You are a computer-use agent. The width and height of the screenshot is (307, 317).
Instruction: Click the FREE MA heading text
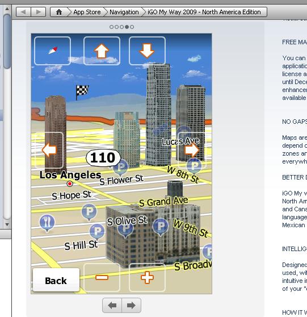[295, 42]
